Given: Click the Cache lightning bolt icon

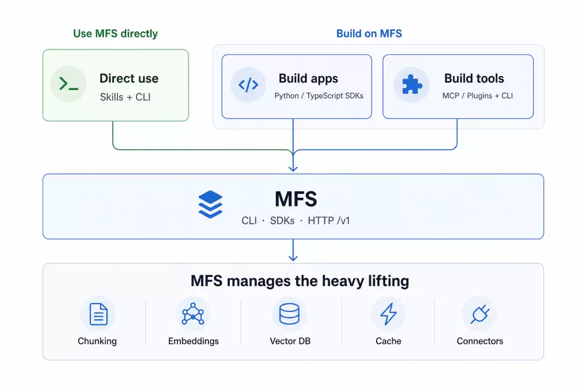Looking at the screenshot, I should pos(388,314).
